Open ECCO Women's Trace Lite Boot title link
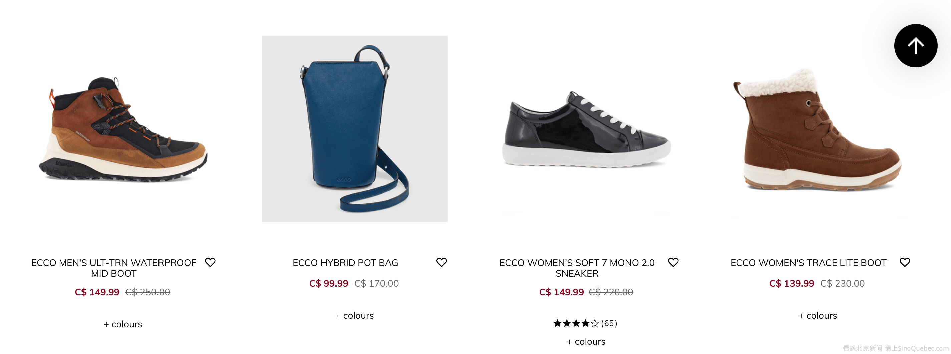 pyautogui.click(x=808, y=263)
